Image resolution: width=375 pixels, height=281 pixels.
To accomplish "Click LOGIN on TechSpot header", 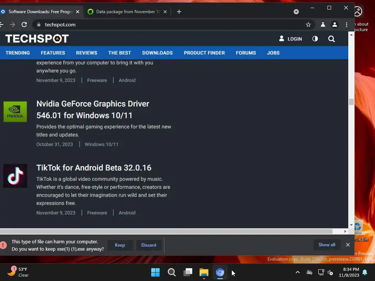I will pyautogui.click(x=290, y=39).
